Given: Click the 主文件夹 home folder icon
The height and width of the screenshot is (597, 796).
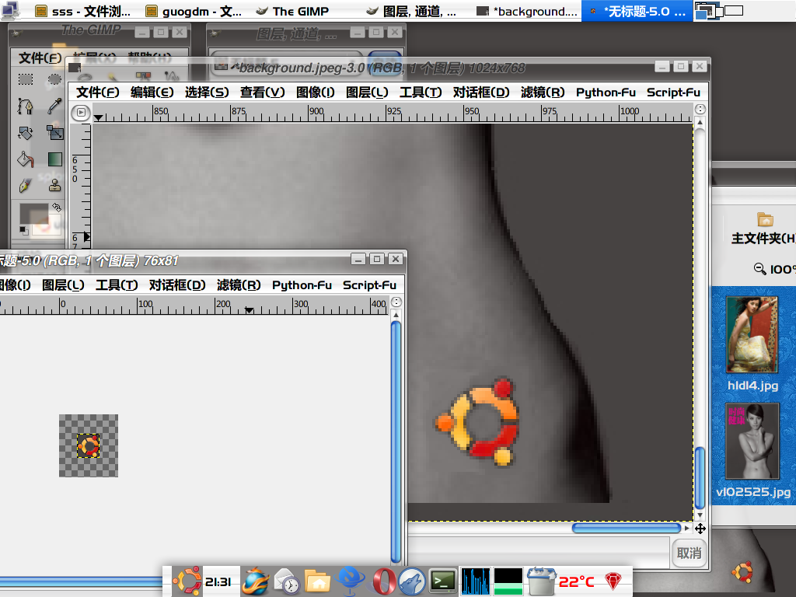Looking at the screenshot, I should pyautogui.click(x=765, y=219).
